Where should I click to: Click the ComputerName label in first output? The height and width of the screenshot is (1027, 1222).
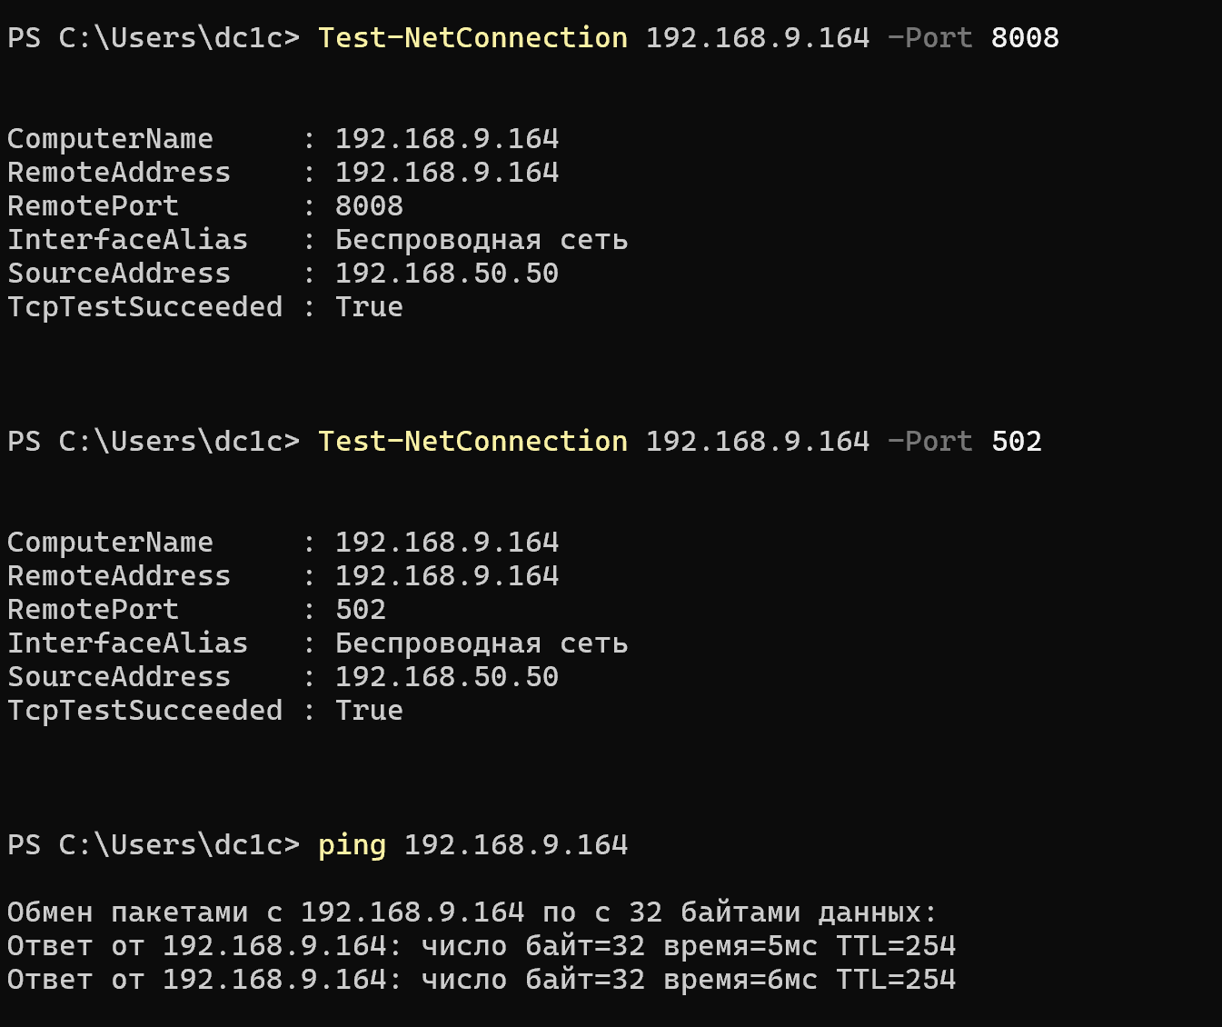tap(110, 139)
